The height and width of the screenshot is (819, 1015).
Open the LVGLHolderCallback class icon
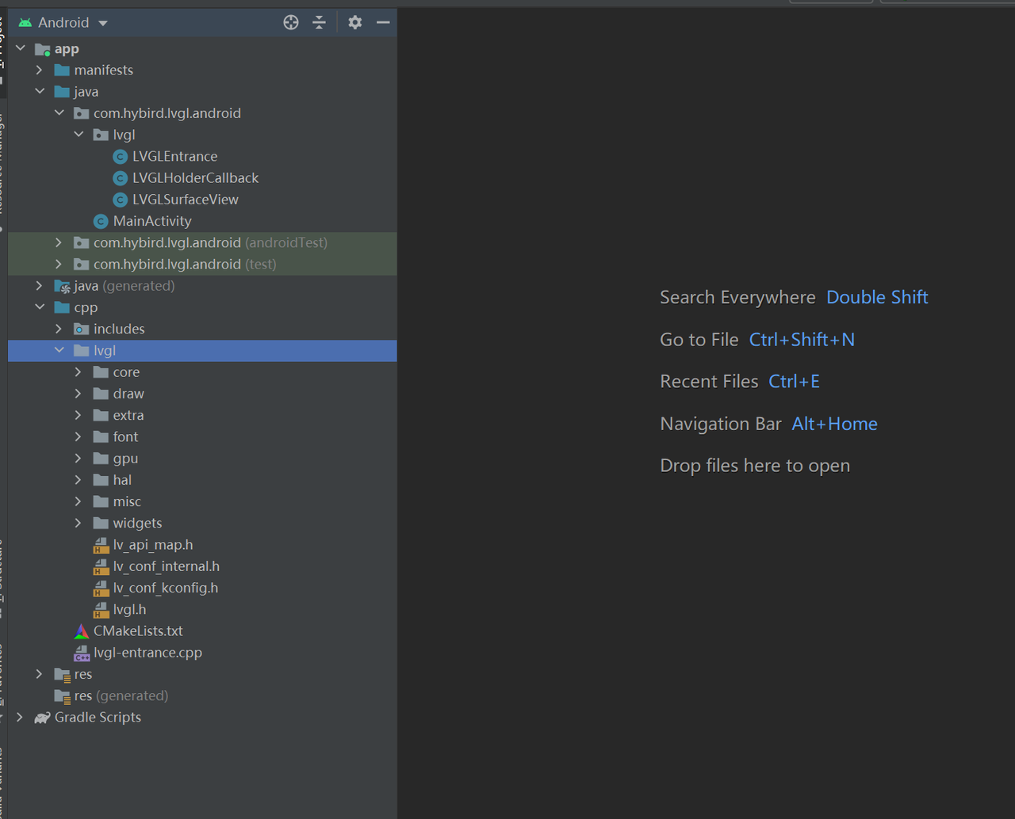[x=121, y=178]
